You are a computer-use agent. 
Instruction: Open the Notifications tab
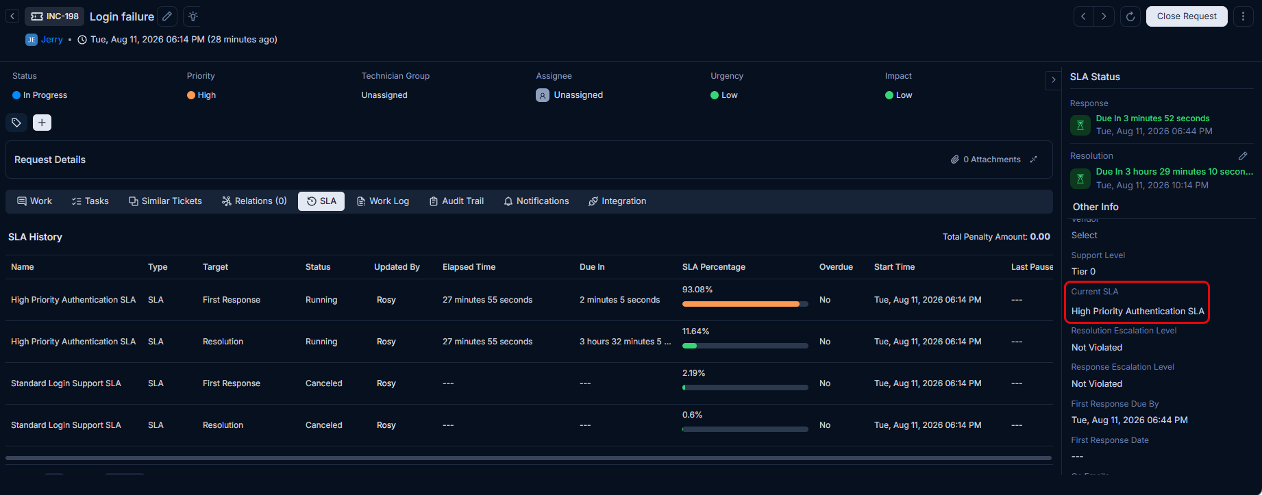(x=536, y=201)
